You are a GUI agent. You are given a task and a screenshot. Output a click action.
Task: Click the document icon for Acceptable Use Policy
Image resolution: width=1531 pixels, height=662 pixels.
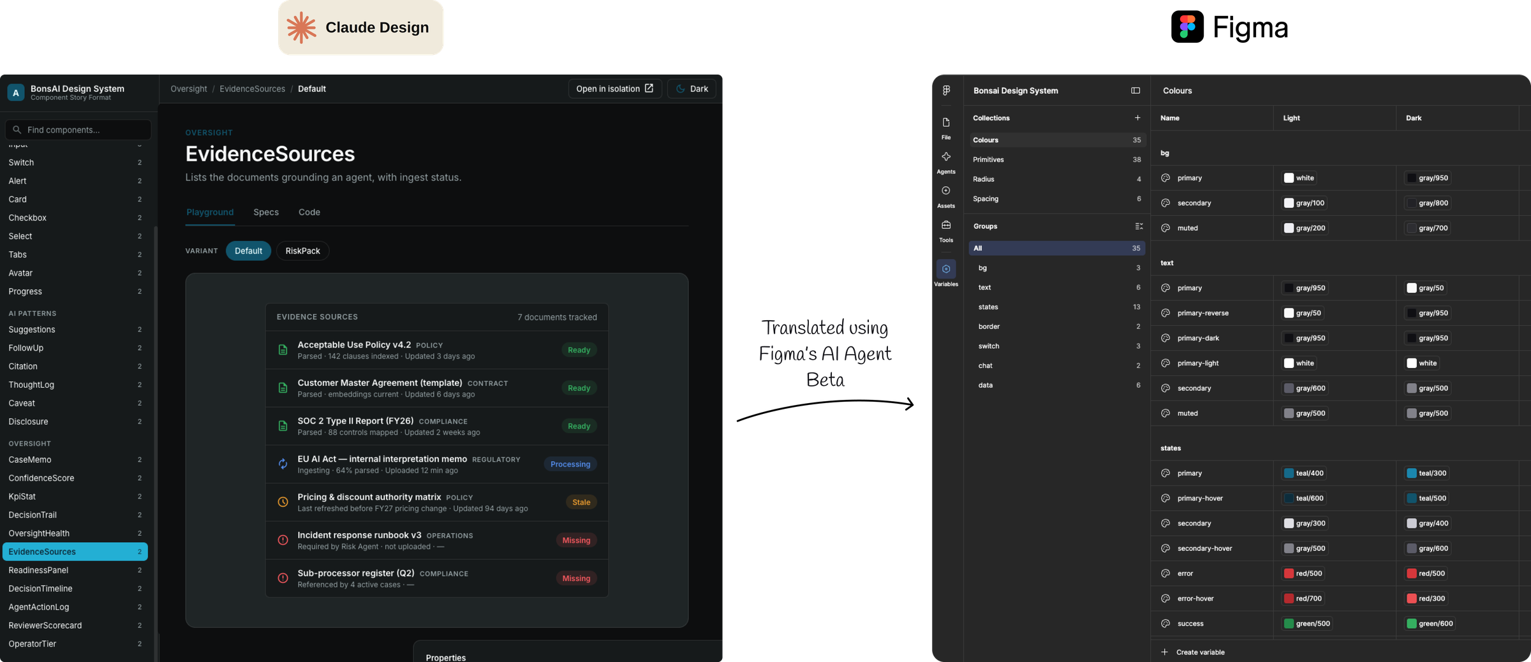pyautogui.click(x=283, y=350)
